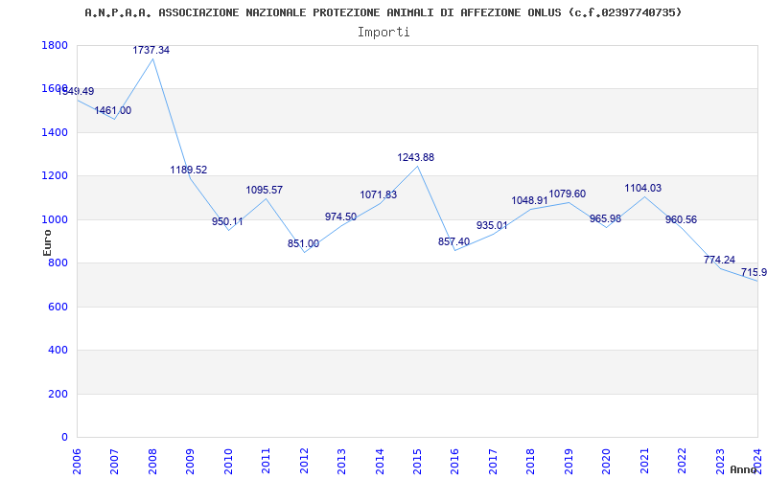Viewport: 767px width, 479px height.
Task: Select the 1104.03 data label
Action: coord(642,188)
